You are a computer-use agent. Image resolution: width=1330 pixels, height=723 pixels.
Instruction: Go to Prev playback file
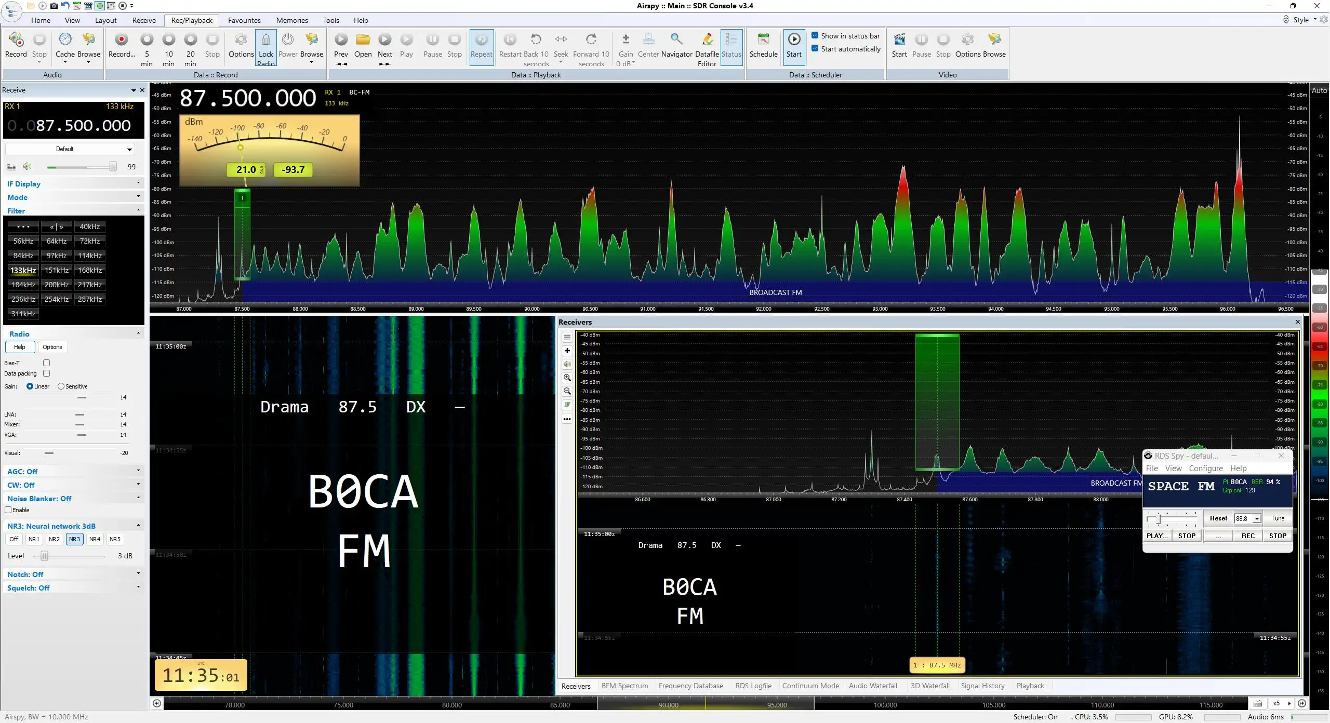341,39
